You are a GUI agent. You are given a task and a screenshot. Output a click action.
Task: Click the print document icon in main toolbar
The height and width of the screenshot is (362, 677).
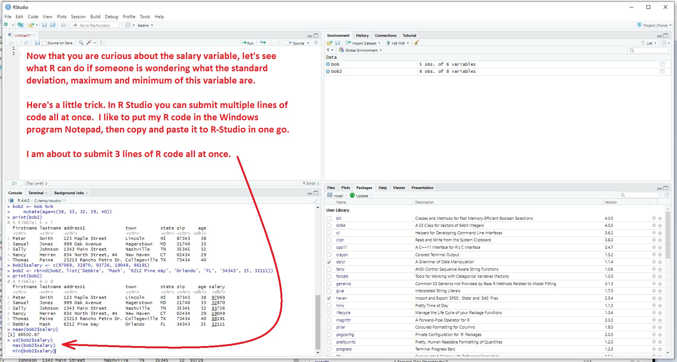(x=63, y=25)
